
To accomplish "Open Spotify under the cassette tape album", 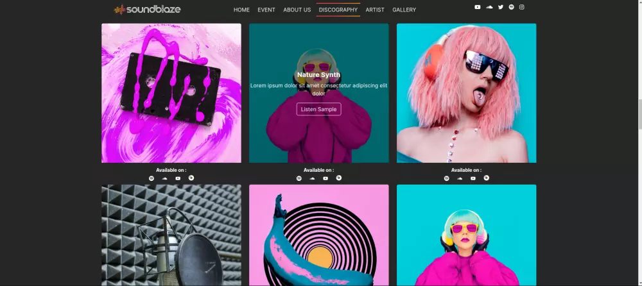I will 152,178.
